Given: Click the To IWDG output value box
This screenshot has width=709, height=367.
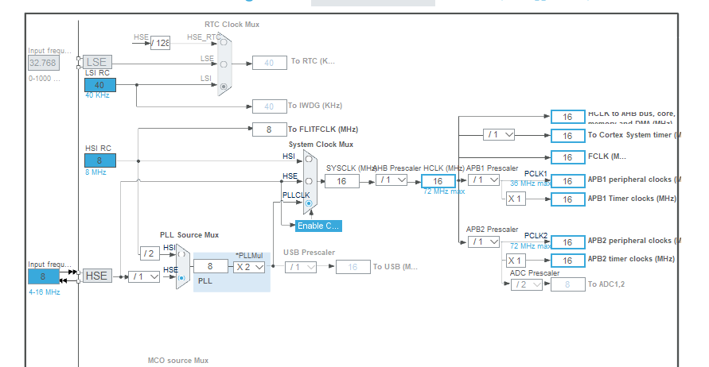Looking at the screenshot, I should [270, 106].
